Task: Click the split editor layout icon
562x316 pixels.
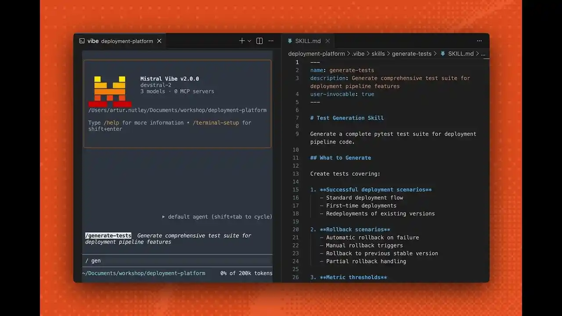Action: pos(259,41)
